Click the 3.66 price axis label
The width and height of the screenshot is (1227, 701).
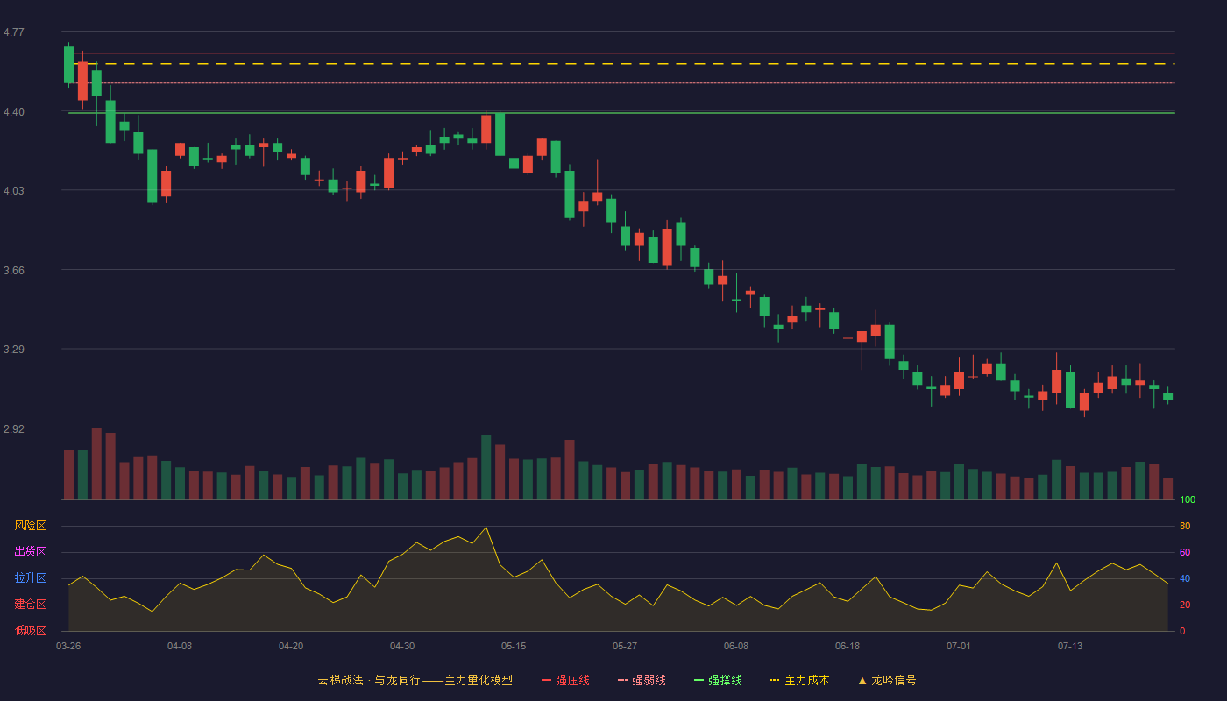click(14, 271)
